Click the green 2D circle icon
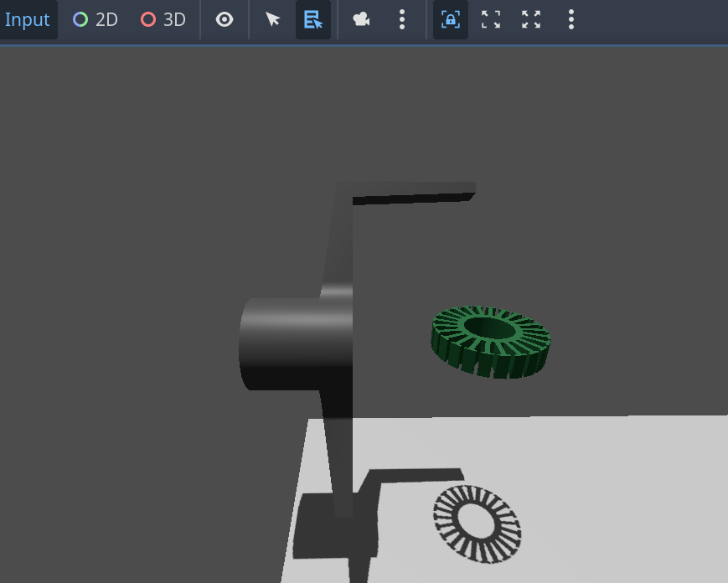Viewport: 728px width, 583px height. click(80, 19)
